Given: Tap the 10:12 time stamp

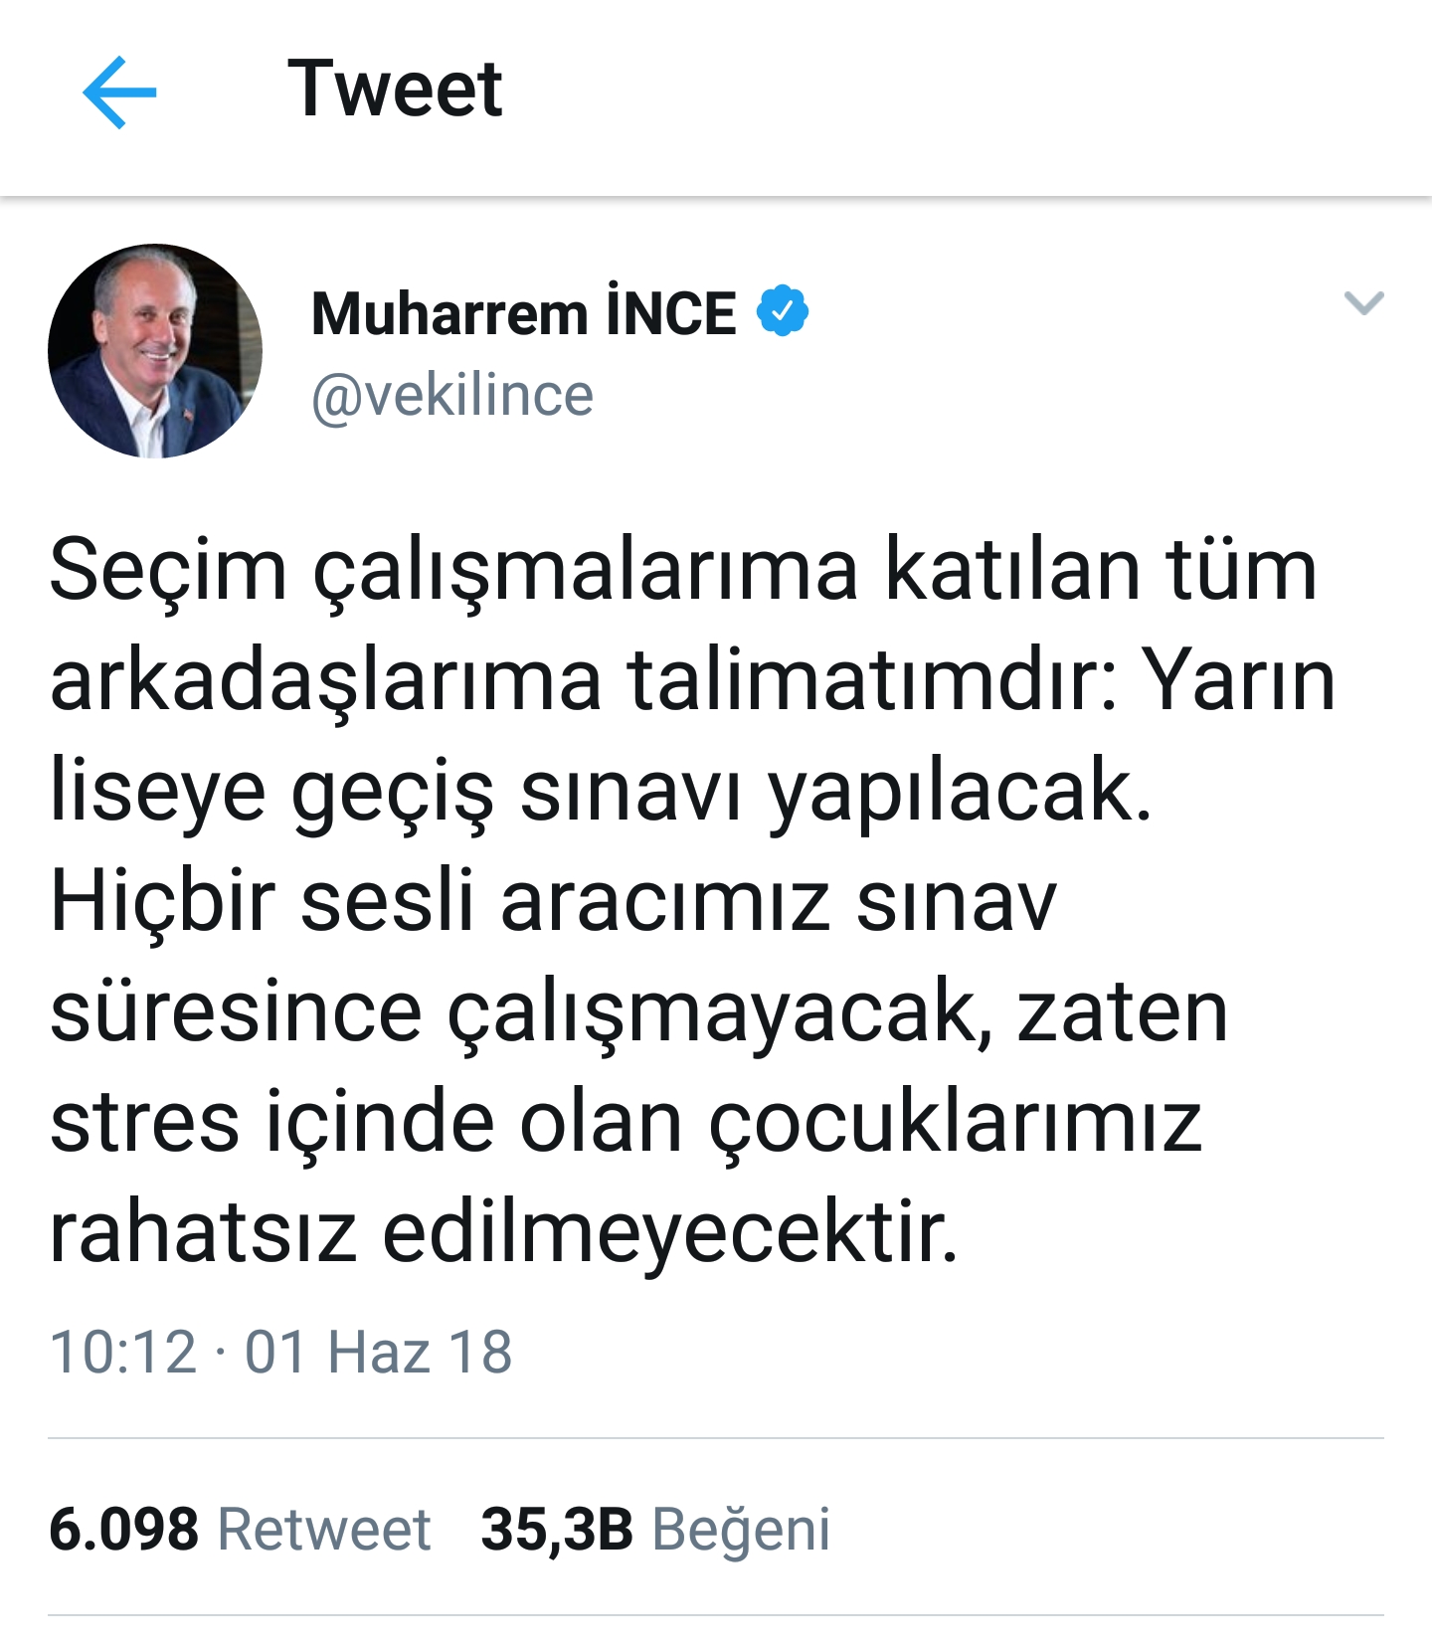Looking at the screenshot, I should click(x=123, y=1353).
